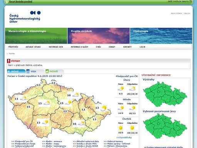Viewport: 197px width, 148px height.
Task: Click the Středa morning forecast icon
Action: point(121,108)
